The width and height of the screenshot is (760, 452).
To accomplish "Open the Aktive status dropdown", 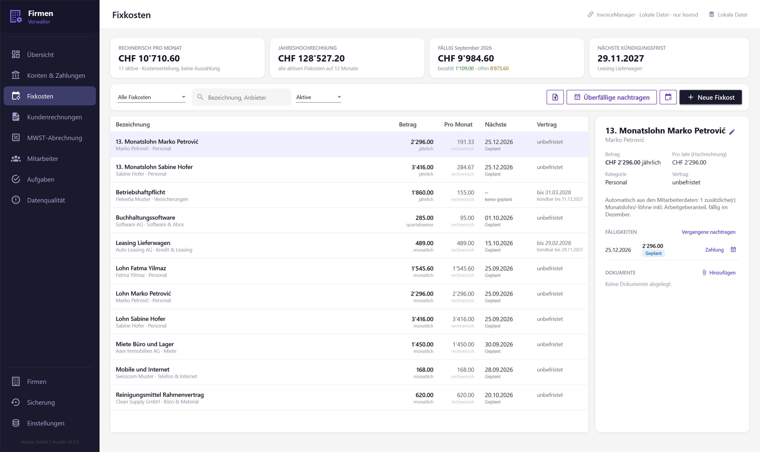I will [x=318, y=97].
